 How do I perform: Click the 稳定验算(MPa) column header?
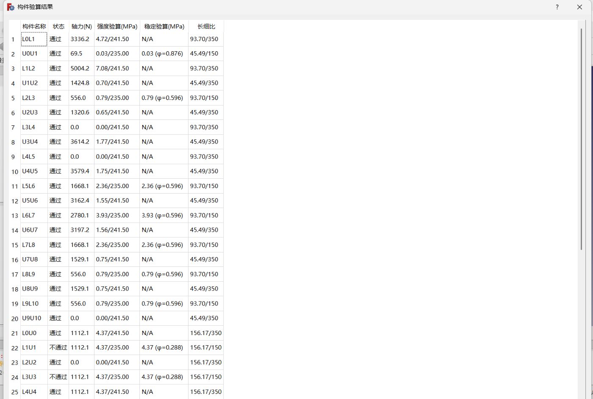point(164,26)
